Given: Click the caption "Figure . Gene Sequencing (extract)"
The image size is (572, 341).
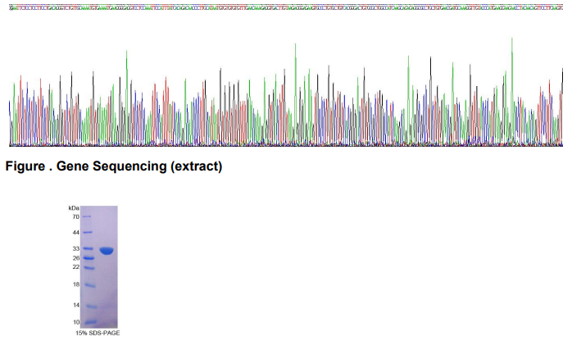Looking at the screenshot, I should pyautogui.click(x=113, y=166).
